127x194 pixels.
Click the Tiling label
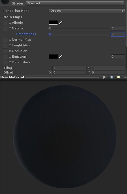tap(8, 68)
